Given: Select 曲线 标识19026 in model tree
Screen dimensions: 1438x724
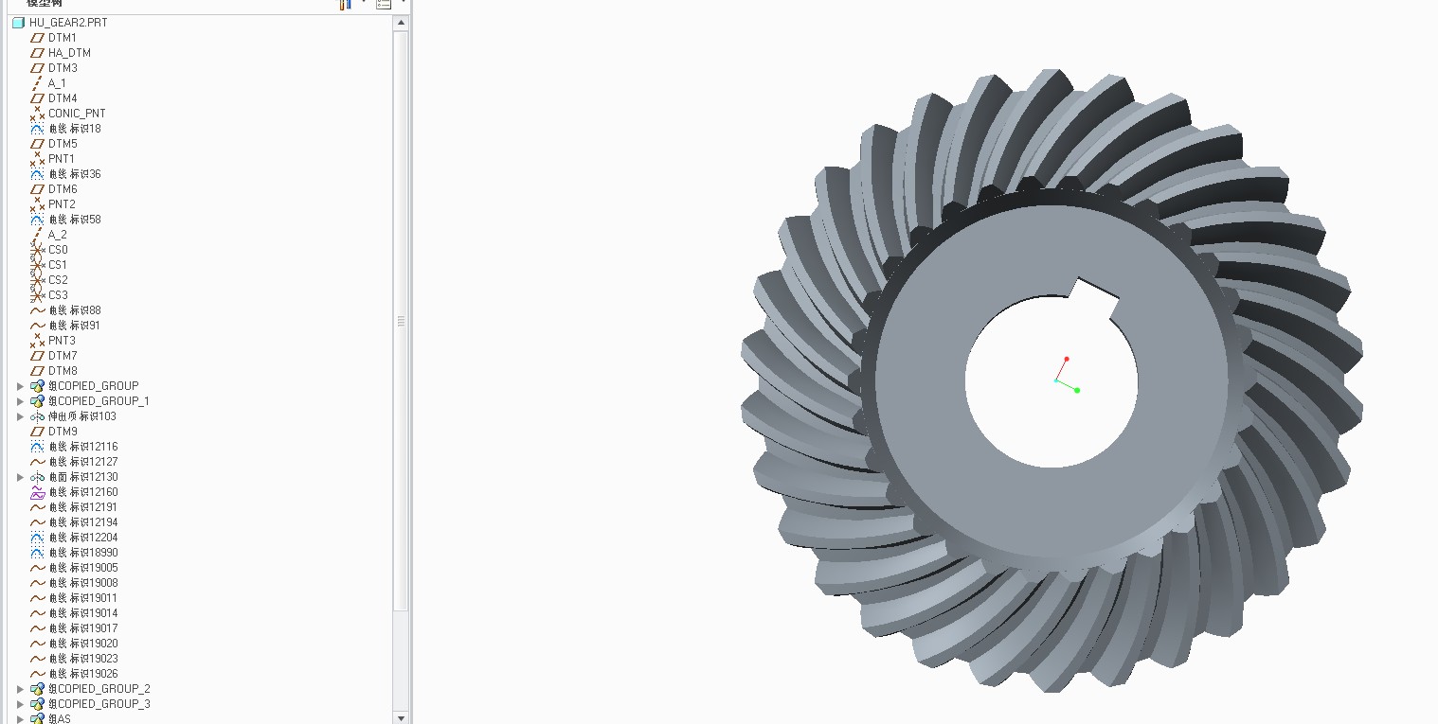Looking at the screenshot, I should click(x=83, y=674).
